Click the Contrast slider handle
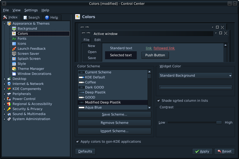Viewport: 239px width, 159px height. click(219, 122)
